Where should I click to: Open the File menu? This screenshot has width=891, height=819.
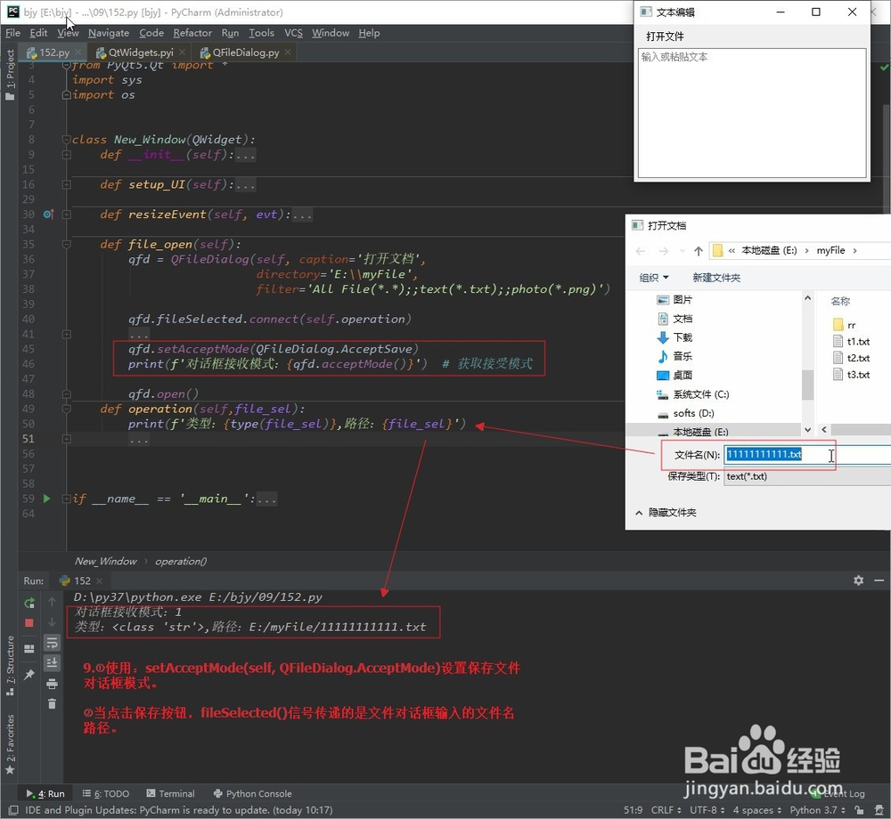12,33
